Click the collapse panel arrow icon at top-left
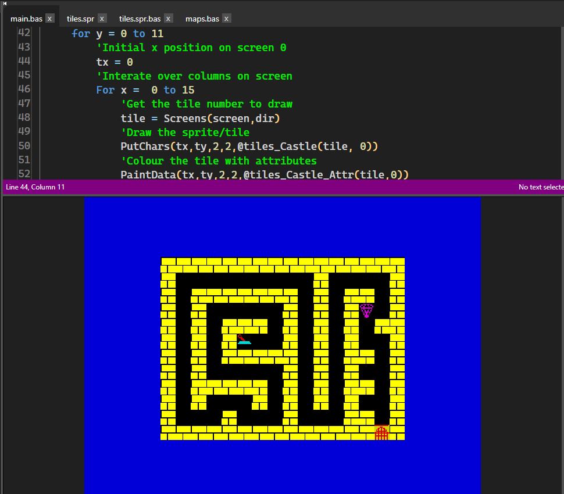This screenshot has height=494, width=564. pos(5,3)
